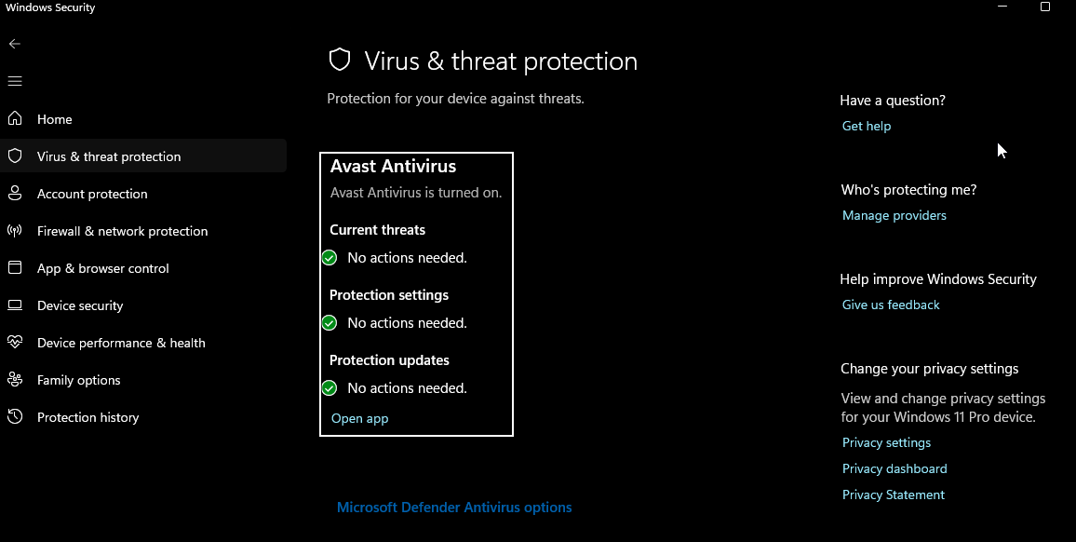Image resolution: width=1076 pixels, height=542 pixels.
Task: Click Give us feedback link
Action: [891, 305]
